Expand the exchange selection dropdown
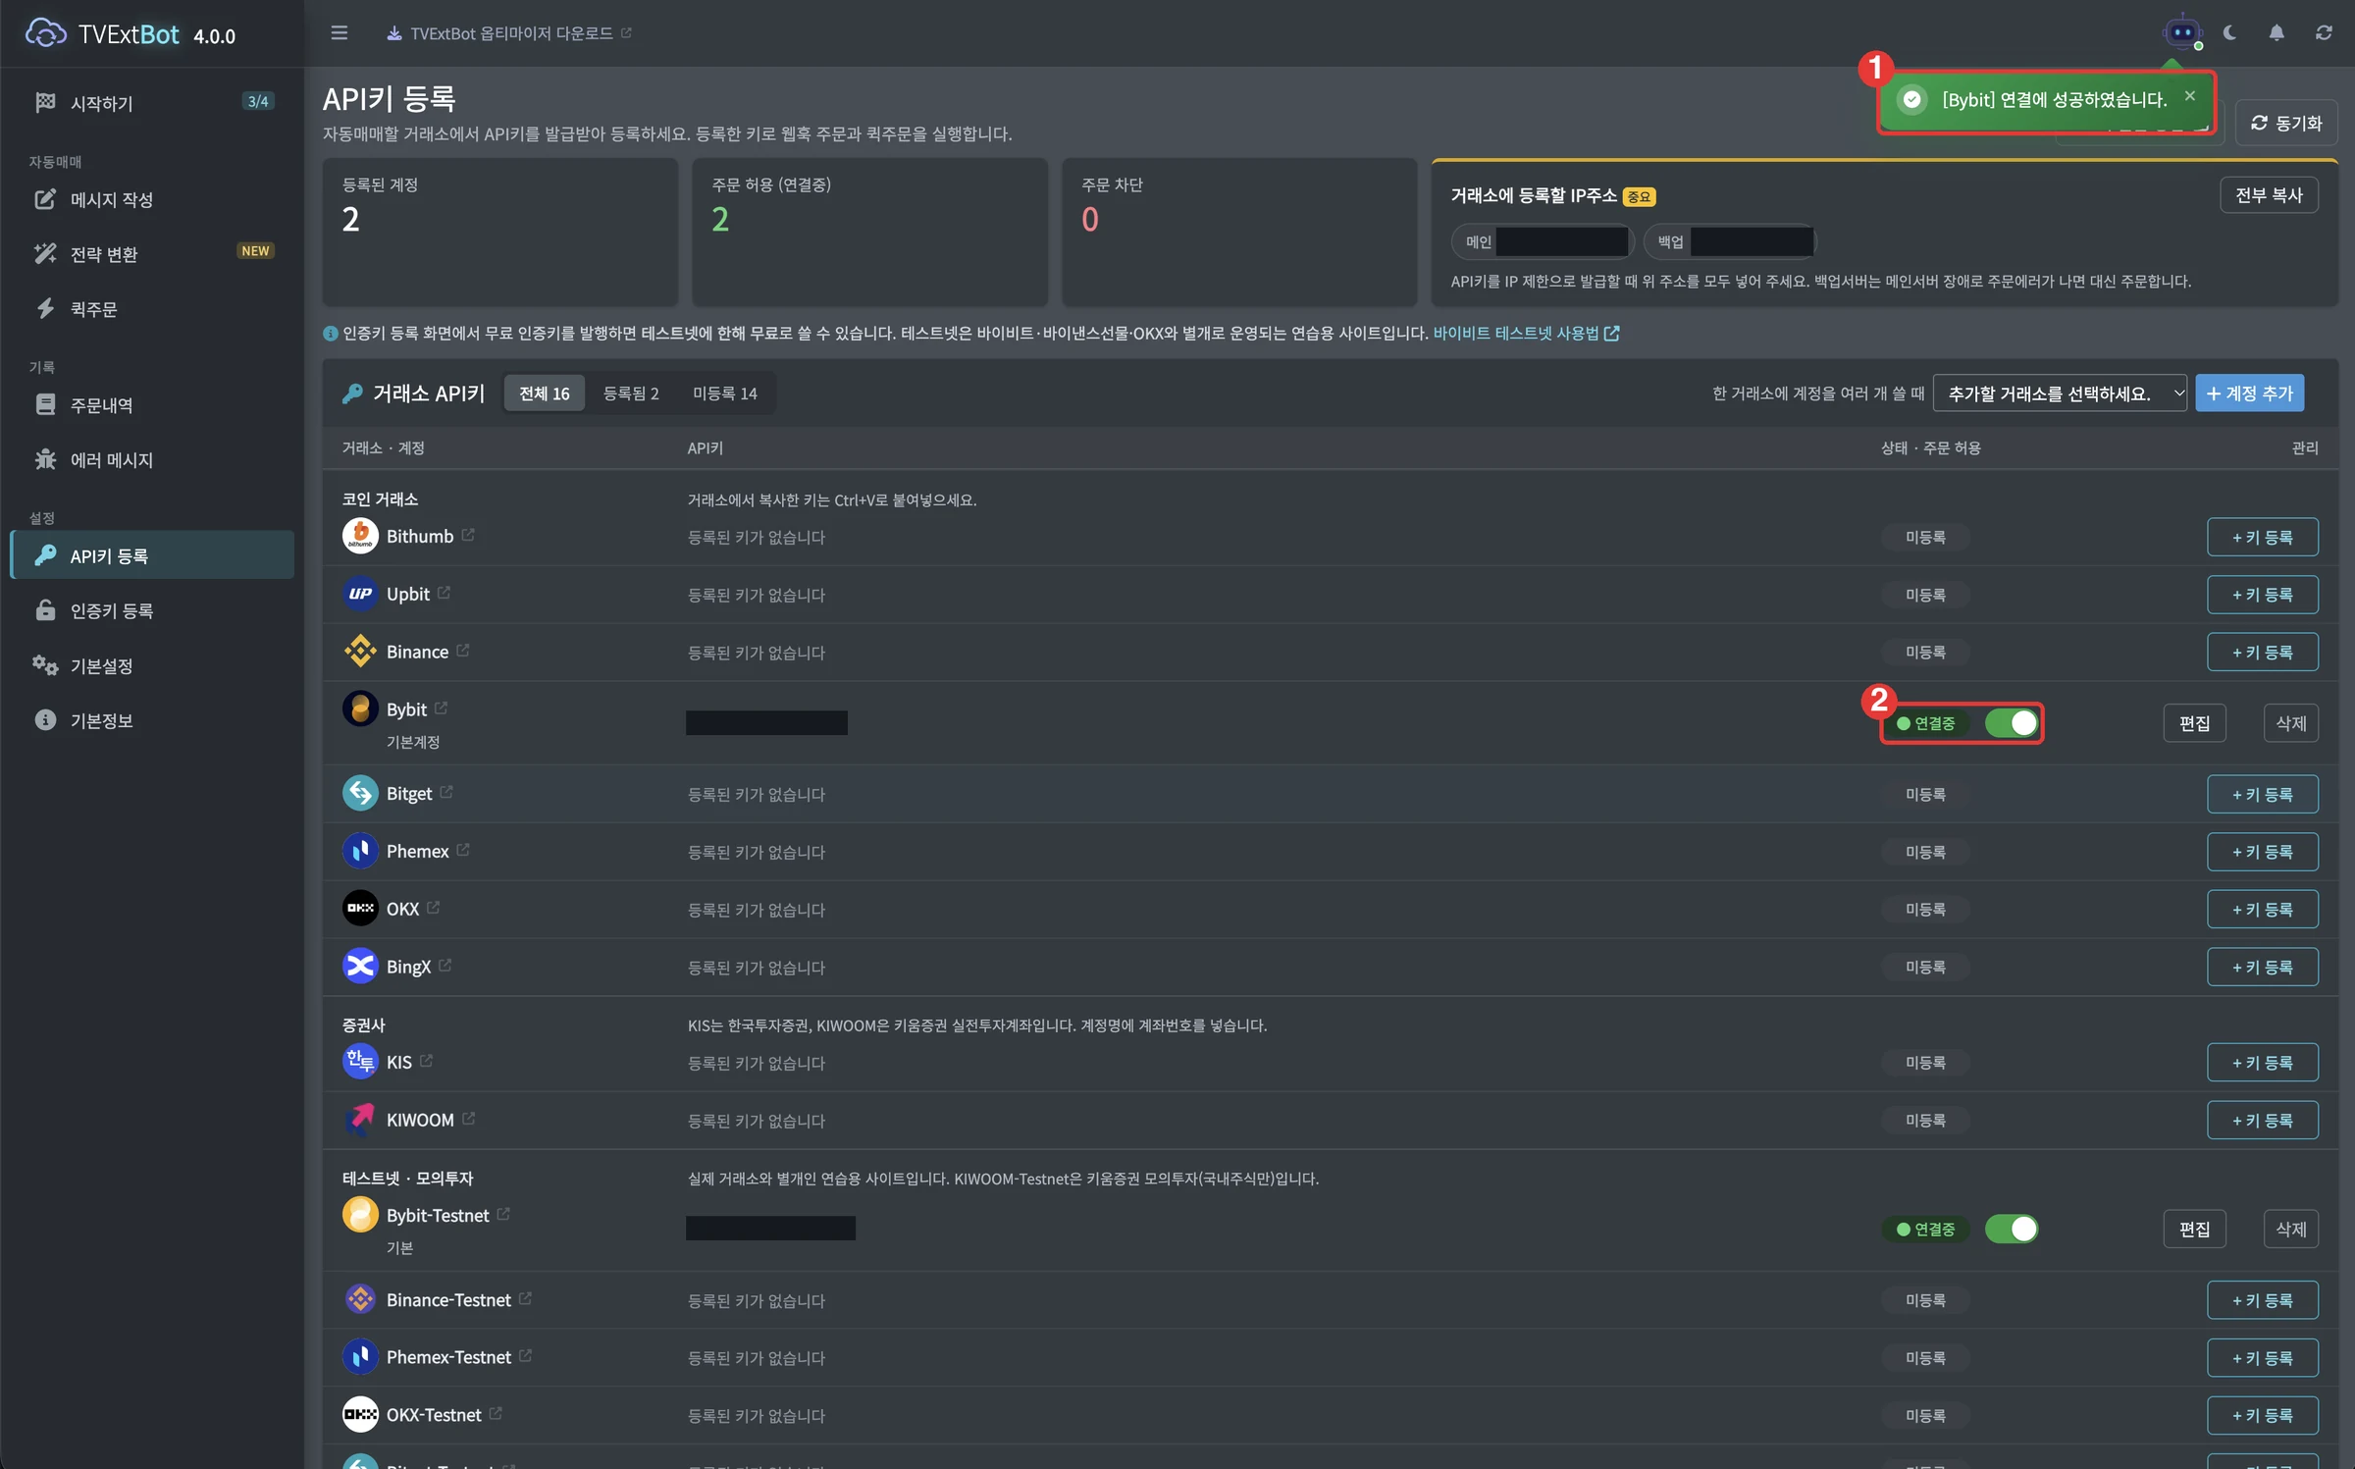 [2060, 393]
